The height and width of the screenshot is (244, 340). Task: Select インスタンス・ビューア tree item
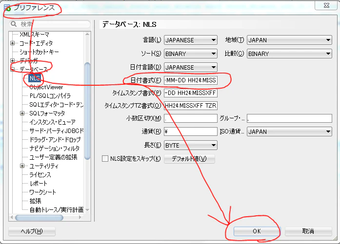pyautogui.click(x=52, y=122)
